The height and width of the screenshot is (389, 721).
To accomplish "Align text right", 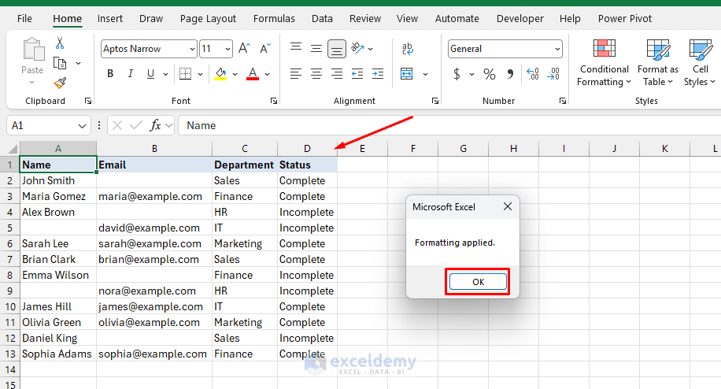I will pos(337,73).
